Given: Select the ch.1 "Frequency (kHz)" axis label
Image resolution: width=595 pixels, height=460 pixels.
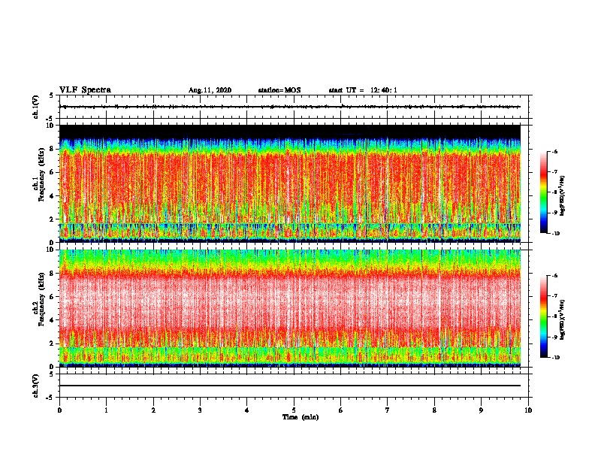Looking at the screenshot, I should pyautogui.click(x=41, y=175).
